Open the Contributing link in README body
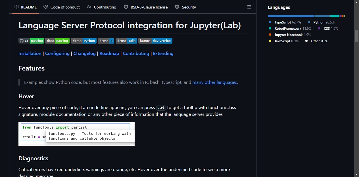Image resolution: width=359 pixels, height=177 pixels. click(136, 54)
